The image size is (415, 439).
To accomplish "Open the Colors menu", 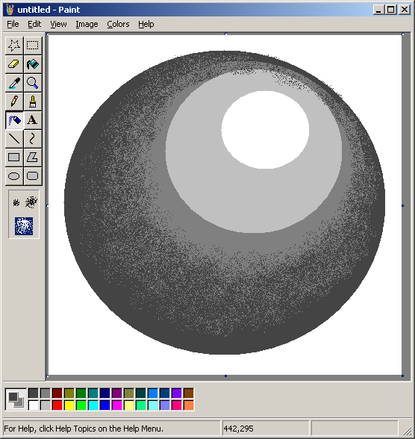I will pos(118,24).
